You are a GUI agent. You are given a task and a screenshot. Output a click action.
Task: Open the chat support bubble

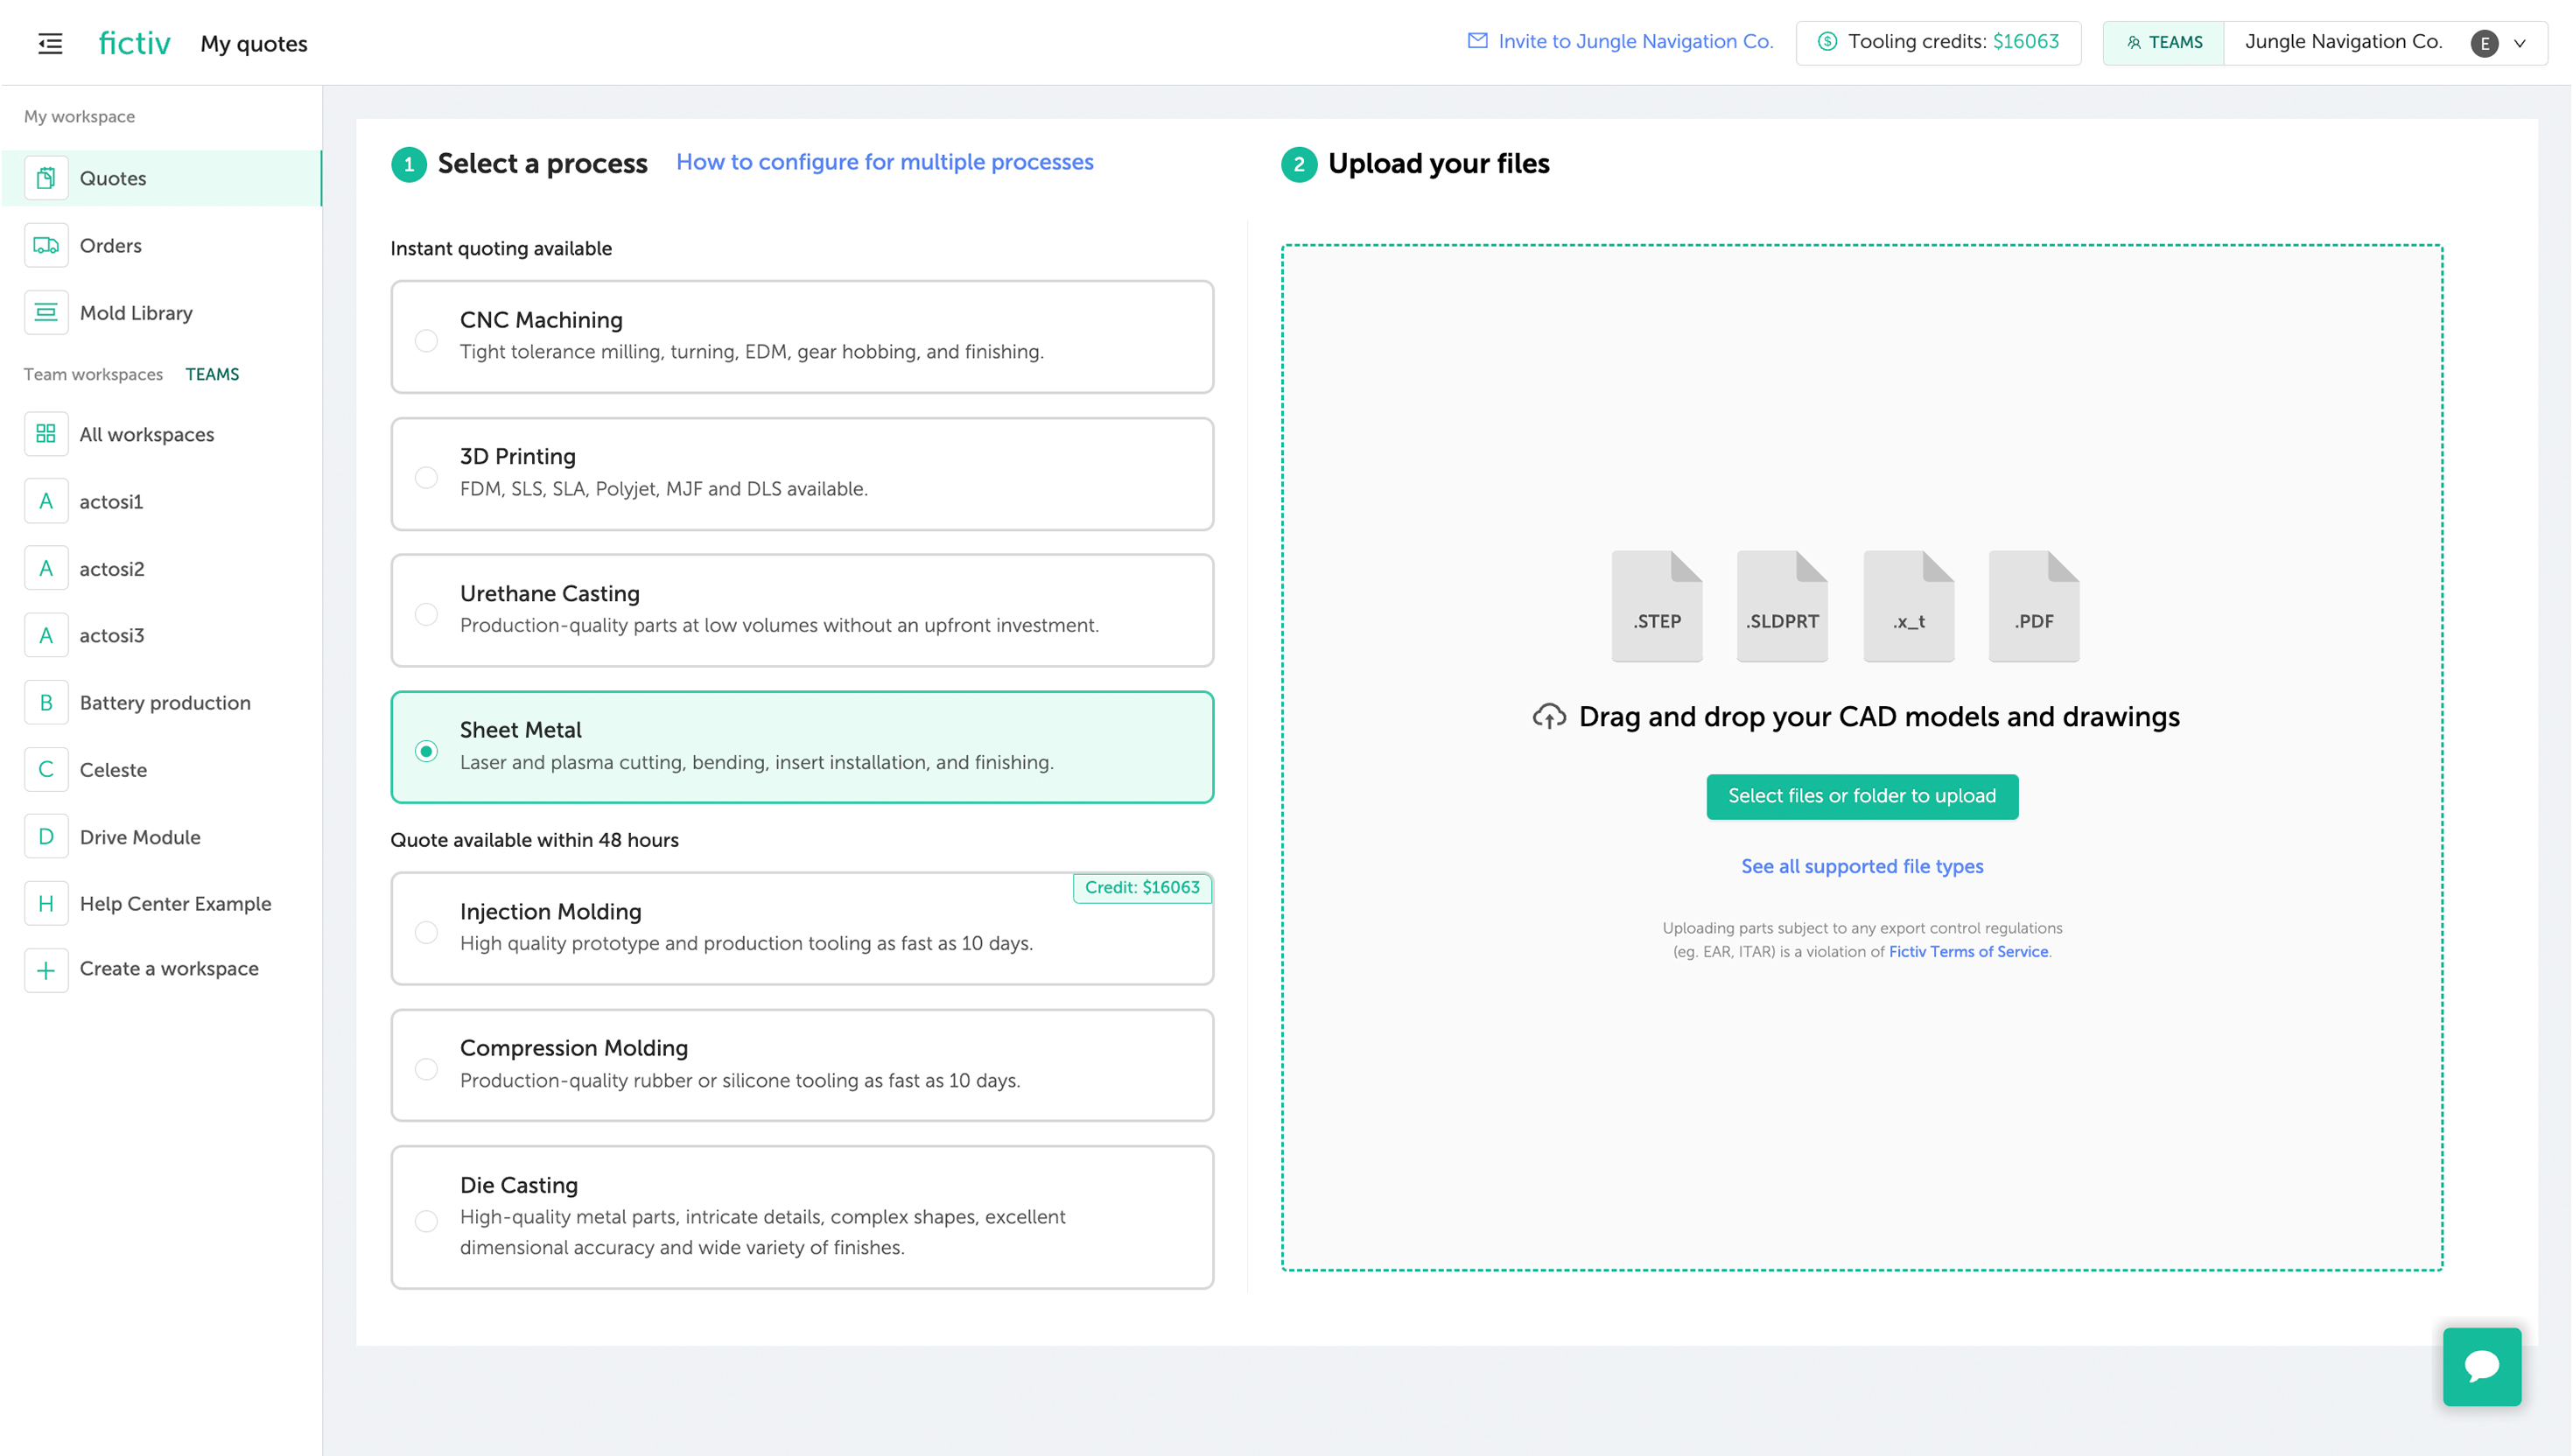pos(2481,1366)
